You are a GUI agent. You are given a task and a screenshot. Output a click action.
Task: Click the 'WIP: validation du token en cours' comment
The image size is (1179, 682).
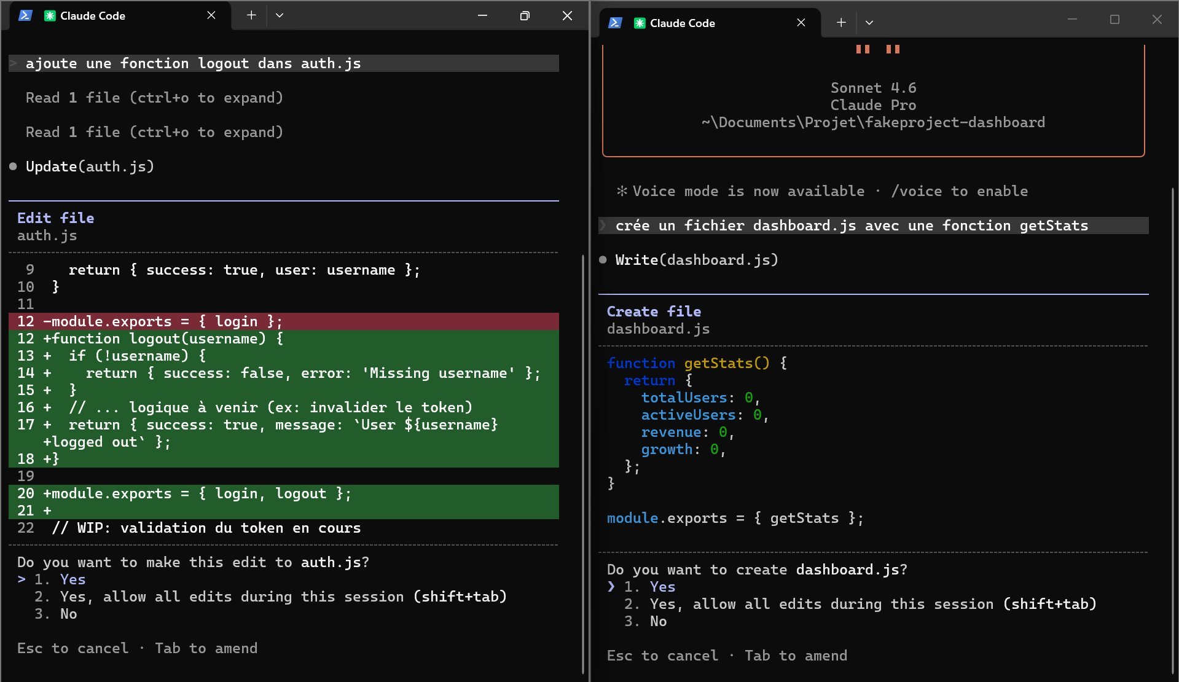point(206,528)
